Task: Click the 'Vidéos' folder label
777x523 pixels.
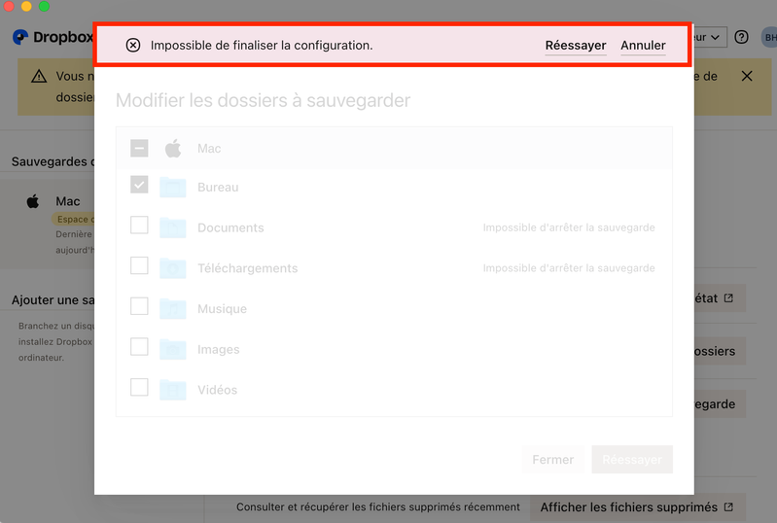Action: pos(217,390)
